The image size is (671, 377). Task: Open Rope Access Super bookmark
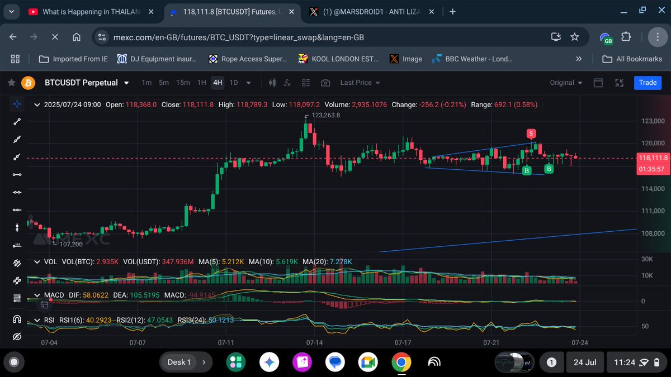(248, 59)
